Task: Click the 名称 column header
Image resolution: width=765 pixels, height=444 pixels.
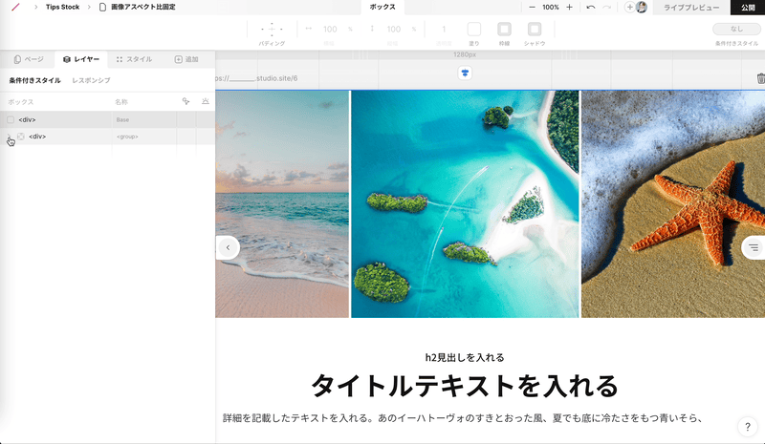Action: pos(121,102)
